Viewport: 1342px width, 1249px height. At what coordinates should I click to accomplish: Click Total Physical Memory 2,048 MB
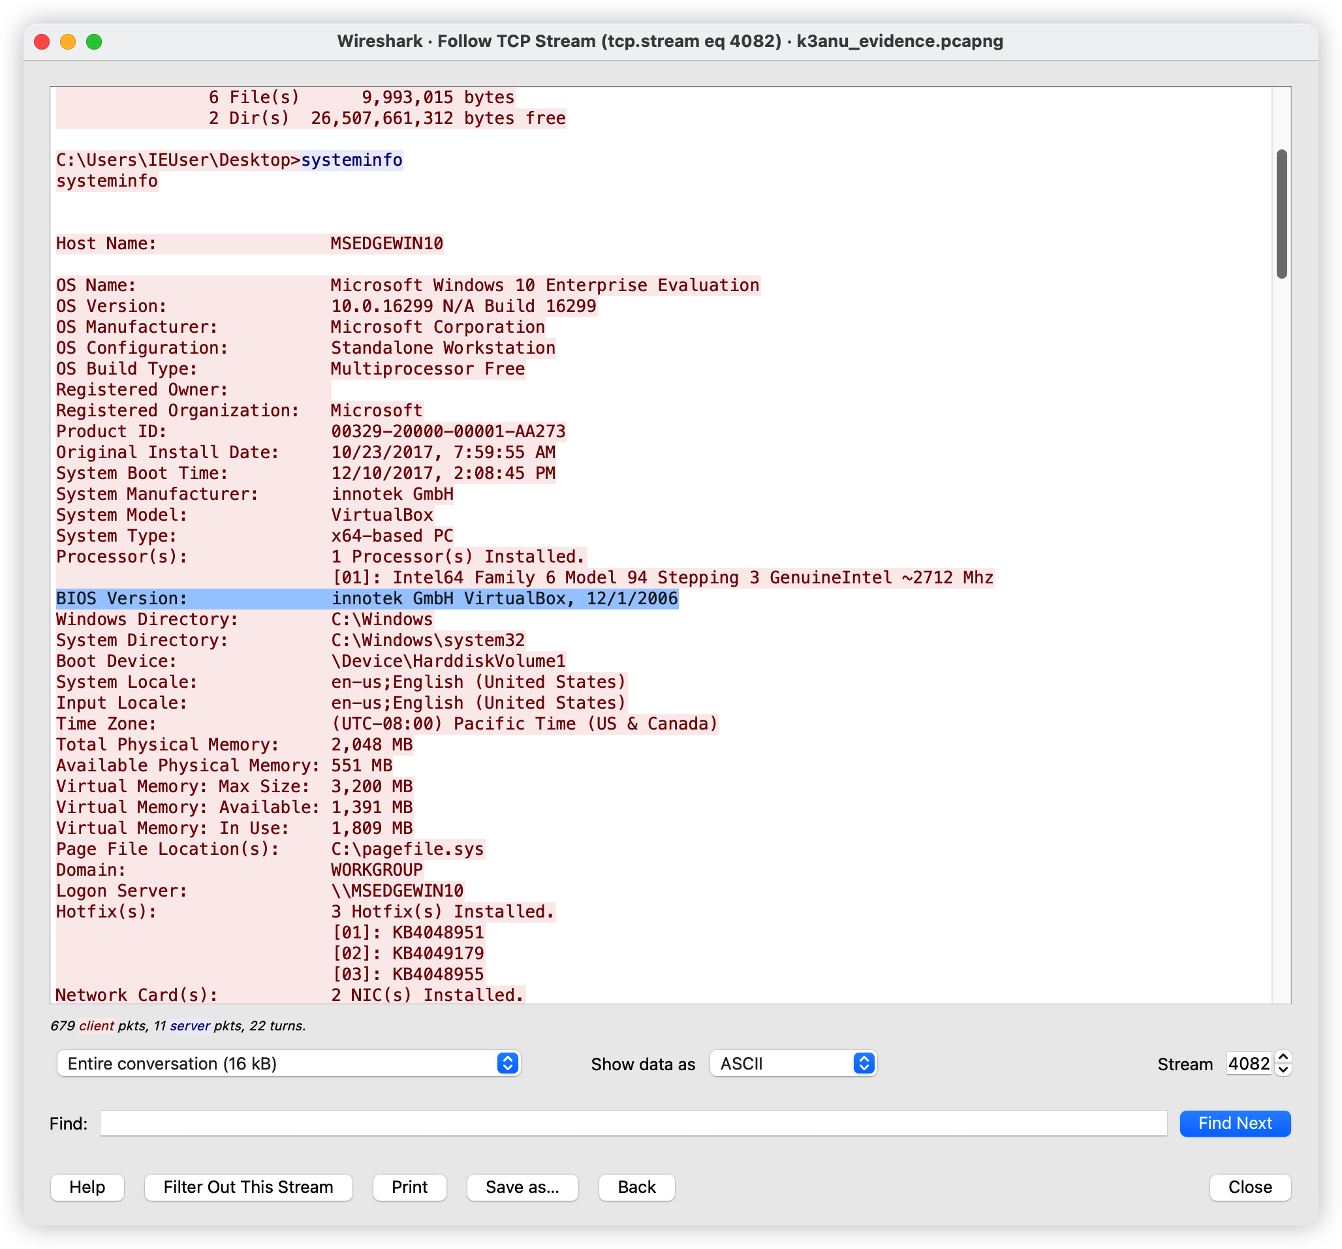coord(234,745)
